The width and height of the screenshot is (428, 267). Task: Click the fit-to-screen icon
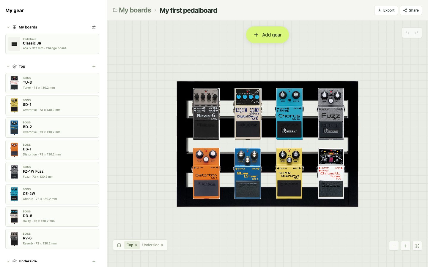coord(417,246)
